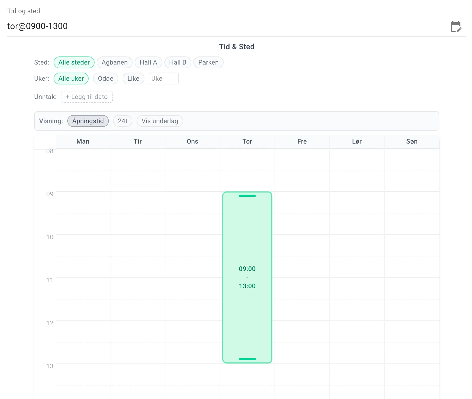Toggle Vis underlag display
The image size is (472, 399).
tap(160, 121)
